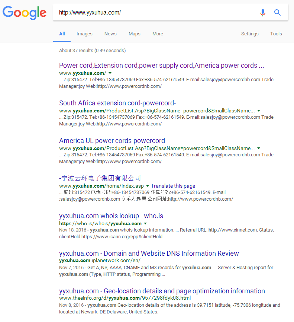
Task: Click the https://who.is/whois/yyxuhua.com URL text
Action: click(100, 223)
